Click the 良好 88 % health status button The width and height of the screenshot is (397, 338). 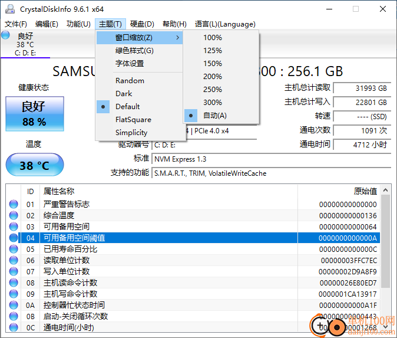point(35,114)
